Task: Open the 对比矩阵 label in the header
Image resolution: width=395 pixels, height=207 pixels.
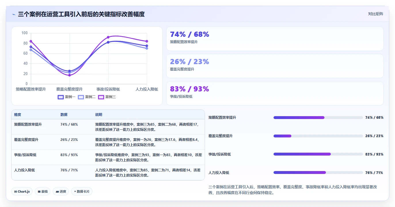Action: tap(375, 14)
